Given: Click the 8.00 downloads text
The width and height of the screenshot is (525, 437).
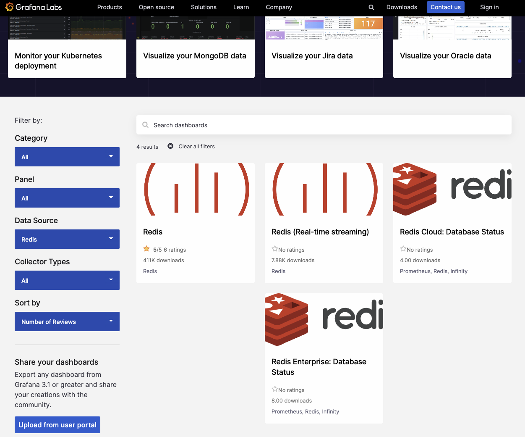Looking at the screenshot, I should (292, 400).
